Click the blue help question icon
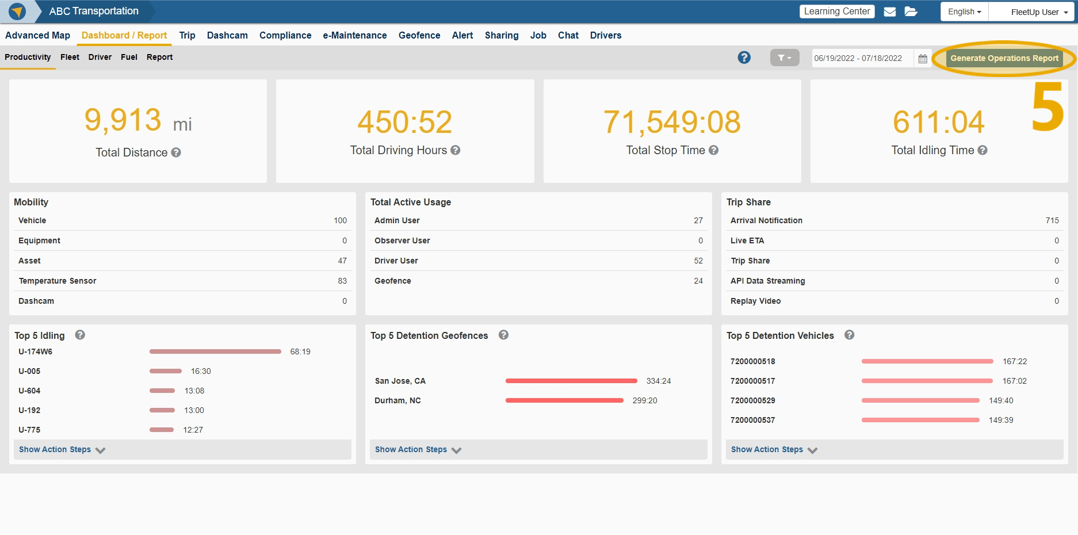 (744, 58)
